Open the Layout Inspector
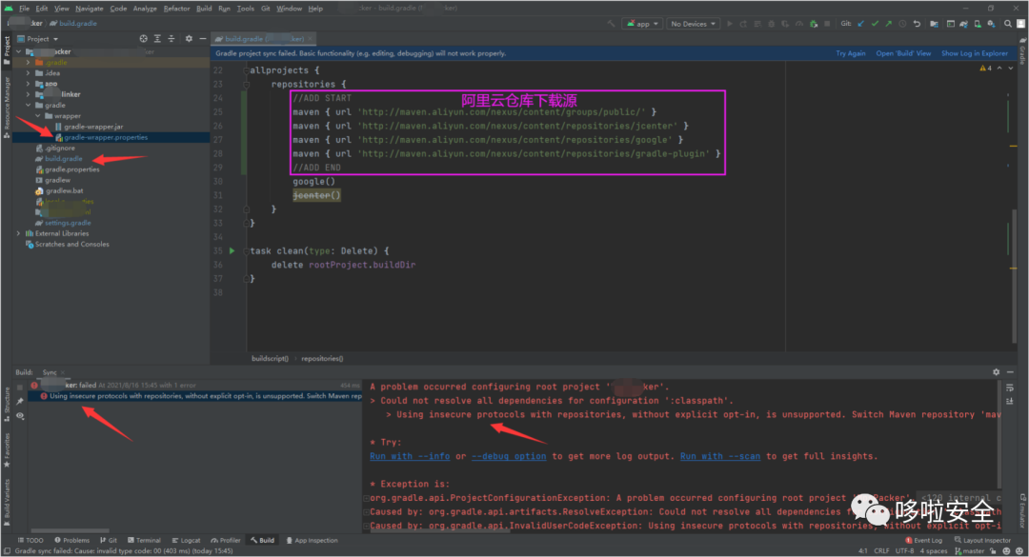Viewport: 1029px width, 557px height. pos(982,540)
